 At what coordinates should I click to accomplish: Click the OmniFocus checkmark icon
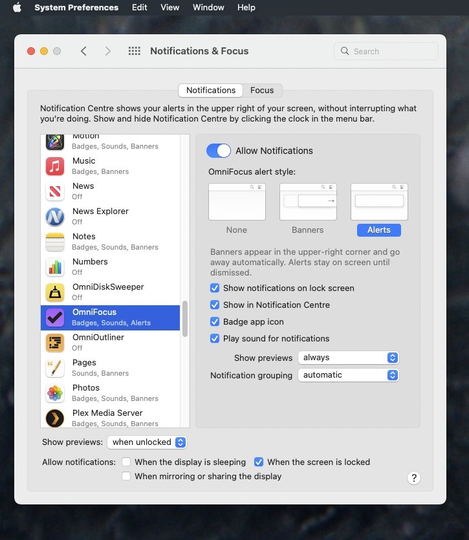pos(55,318)
